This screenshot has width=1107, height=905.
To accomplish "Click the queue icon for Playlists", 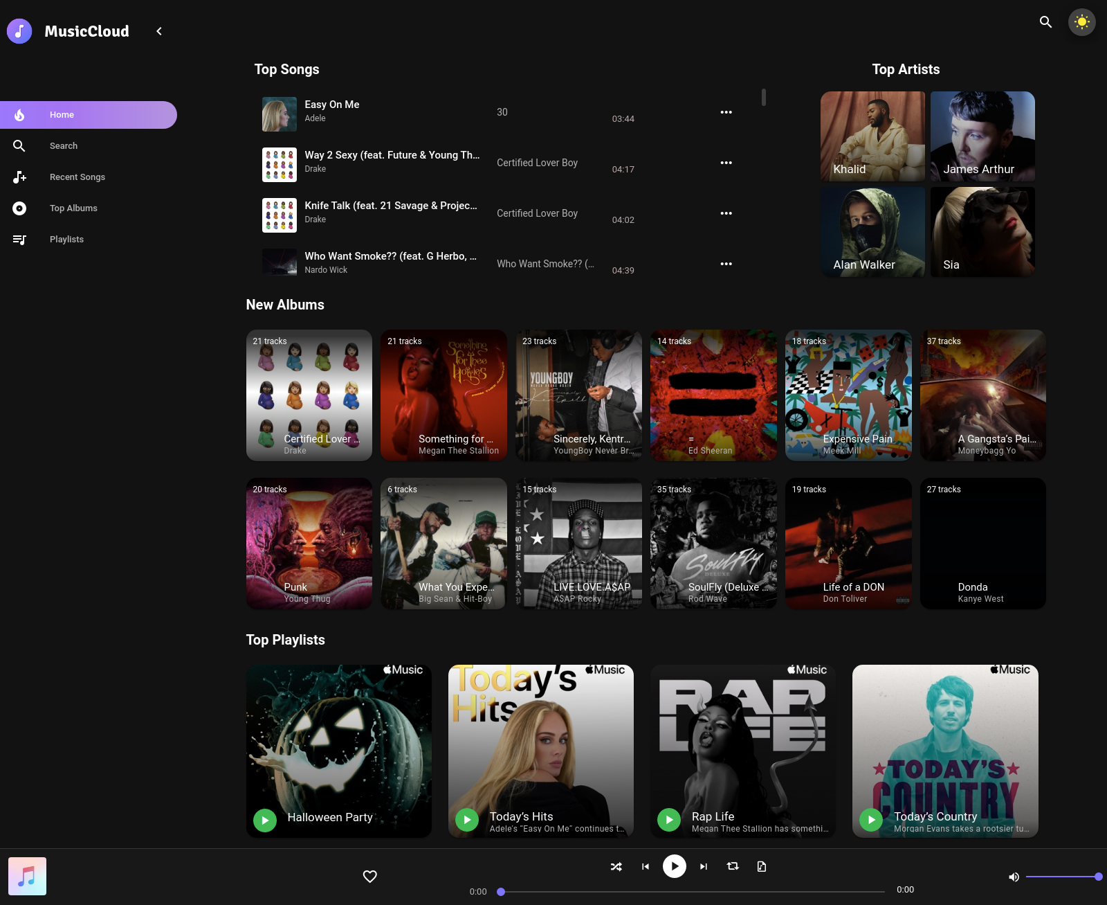I will (19, 240).
